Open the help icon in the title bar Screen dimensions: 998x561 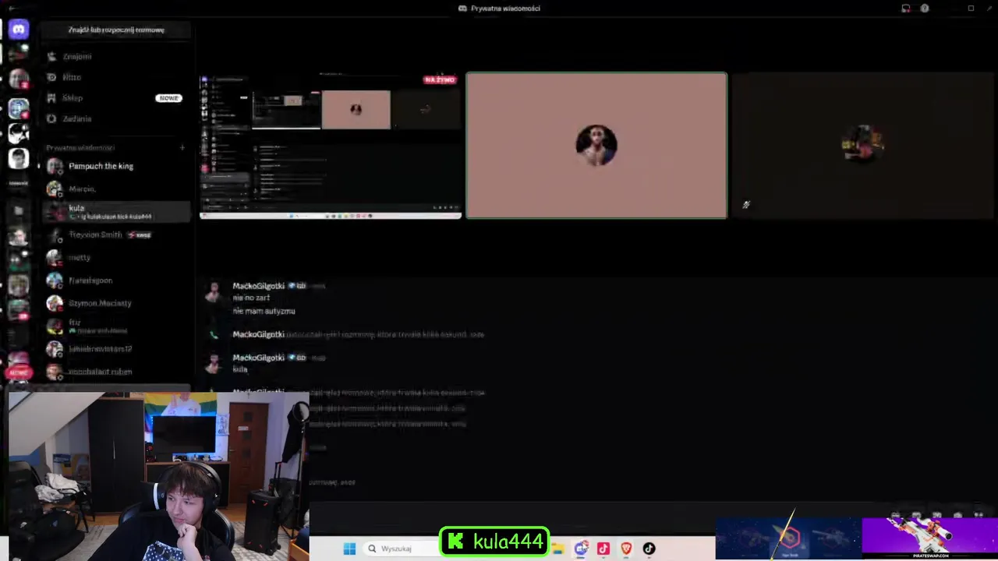click(x=925, y=8)
